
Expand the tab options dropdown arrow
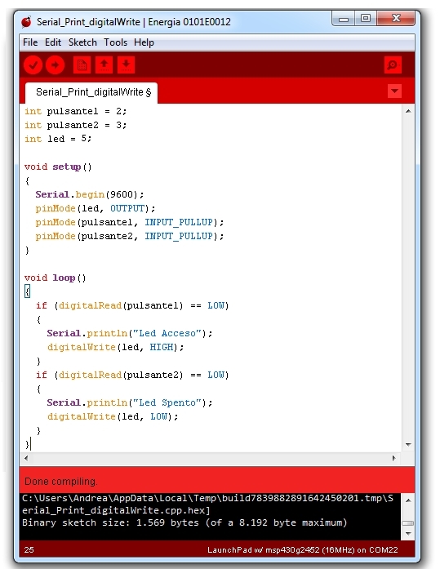pos(394,91)
